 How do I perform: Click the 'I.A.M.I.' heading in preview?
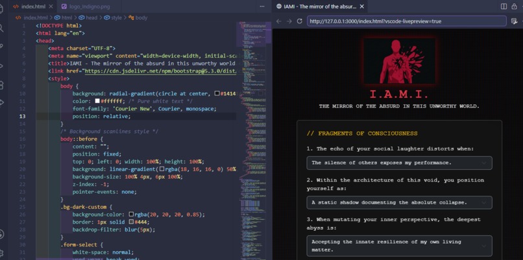click(x=399, y=94)
